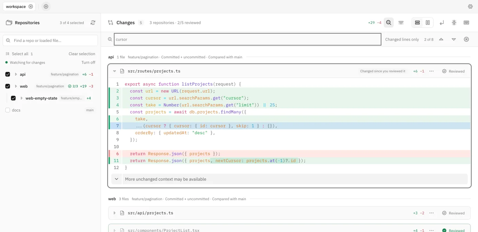Click Clear selection link
478x232 pixels.
pyautogui.click(x=82, y=54)
